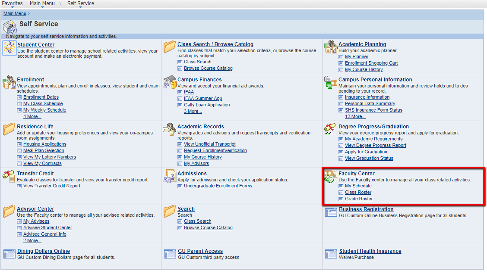Expand 12 More... under Campus Personal Information
The width and height of the screenshot is (487, 274).
point(355,117)
